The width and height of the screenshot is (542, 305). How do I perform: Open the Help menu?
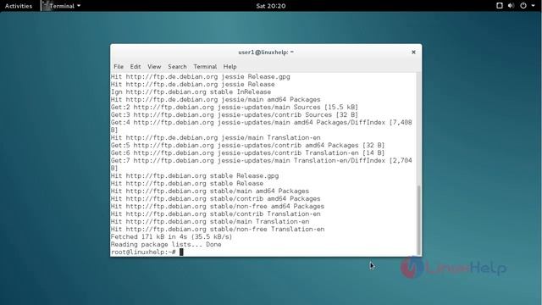[x=230, y=66]
